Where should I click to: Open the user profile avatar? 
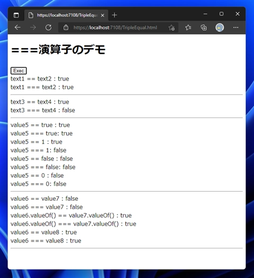pos(220,28)
